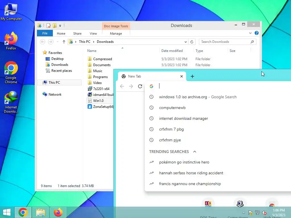Image resolution: width=291 pixels, height=218 pixels.
Task: Click the Windows Start button
Action: point(7,212)
